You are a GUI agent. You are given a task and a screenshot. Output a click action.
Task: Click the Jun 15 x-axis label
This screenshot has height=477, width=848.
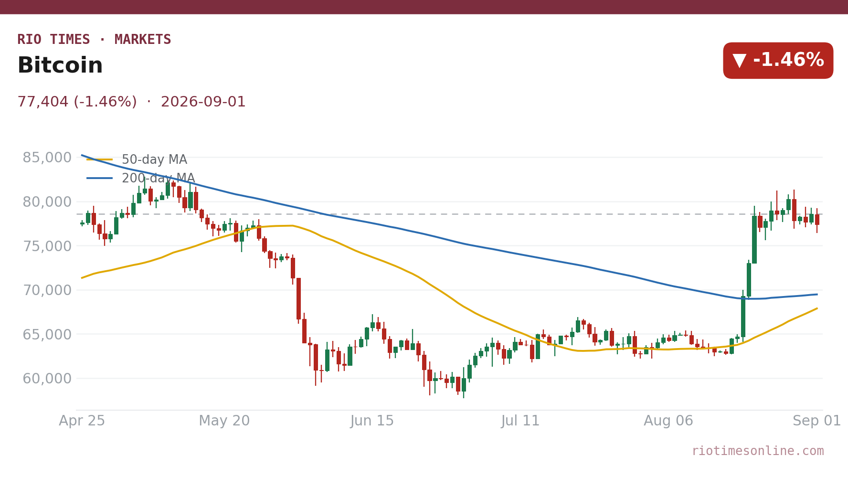(372, 421)
